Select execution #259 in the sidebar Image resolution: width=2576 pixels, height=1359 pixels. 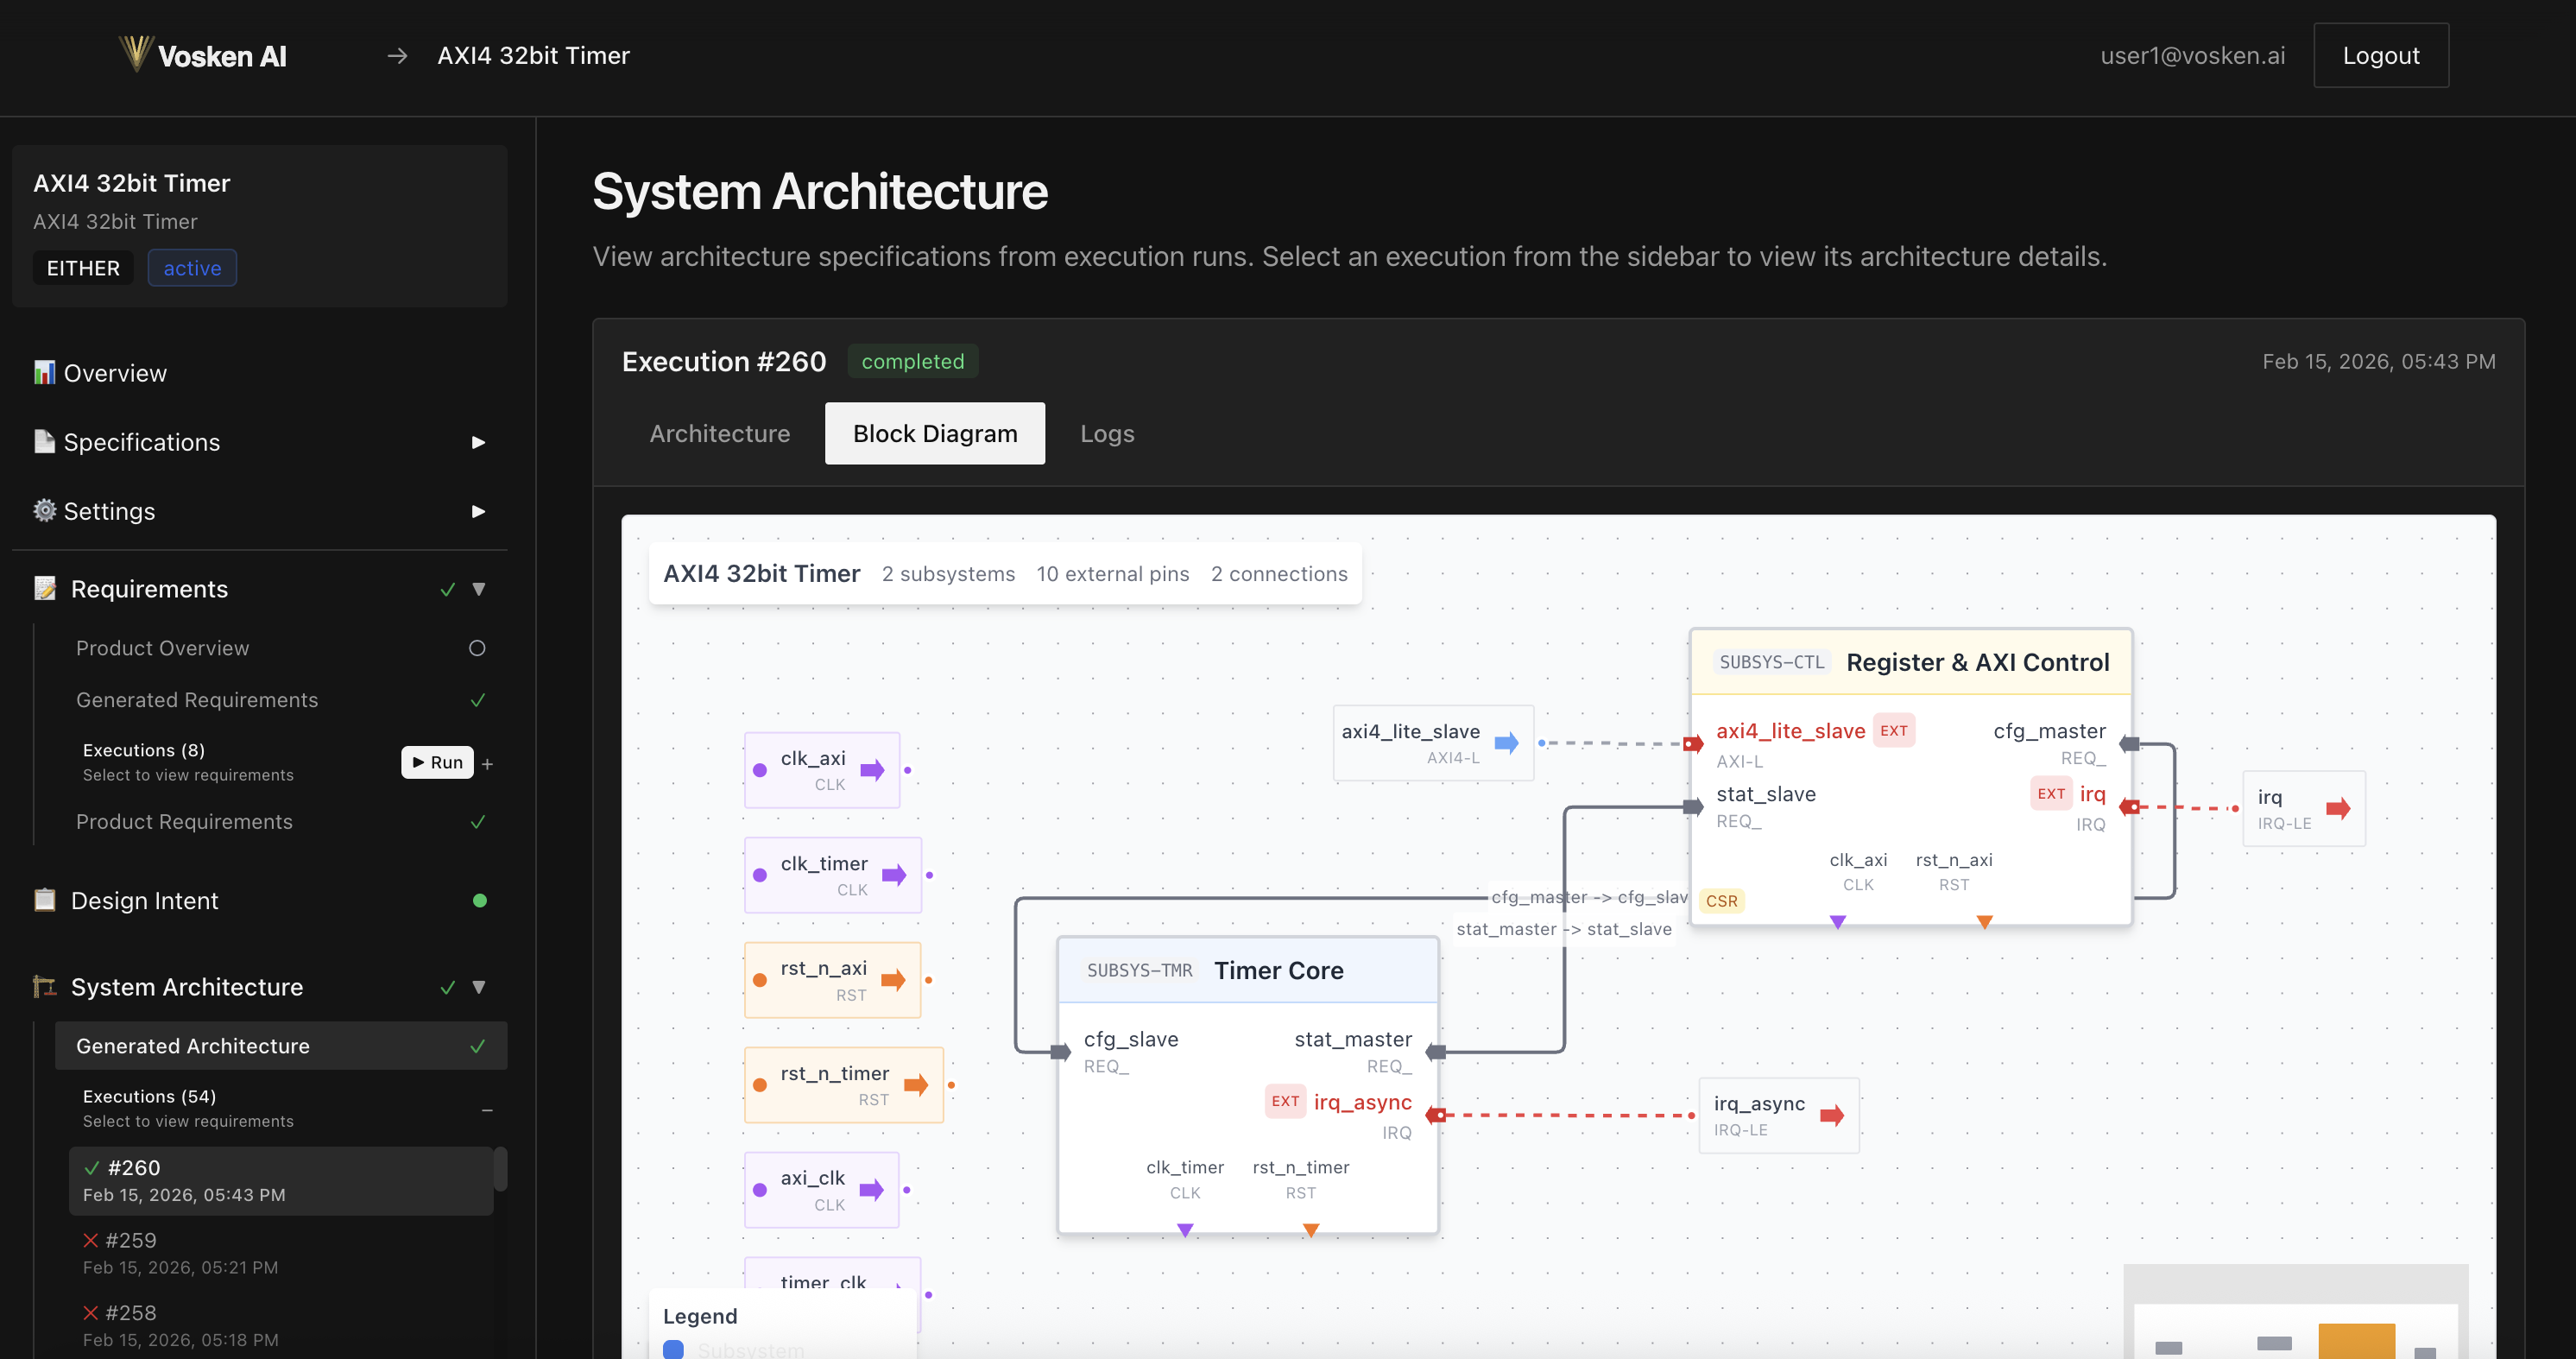pos(130,1240)
